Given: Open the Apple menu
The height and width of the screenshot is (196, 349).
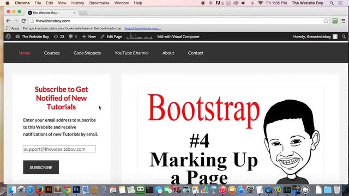Looking at the screenshot, I should [7, 3].
